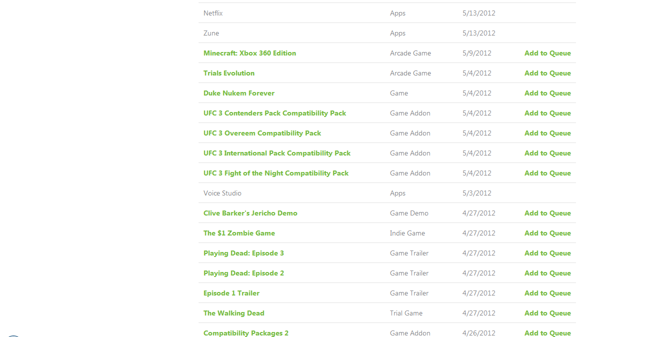Add Compatibility Packages 2 to queue
Image resolution: width=672 pixels, height=337 pixels.
(x=547, y=333)
